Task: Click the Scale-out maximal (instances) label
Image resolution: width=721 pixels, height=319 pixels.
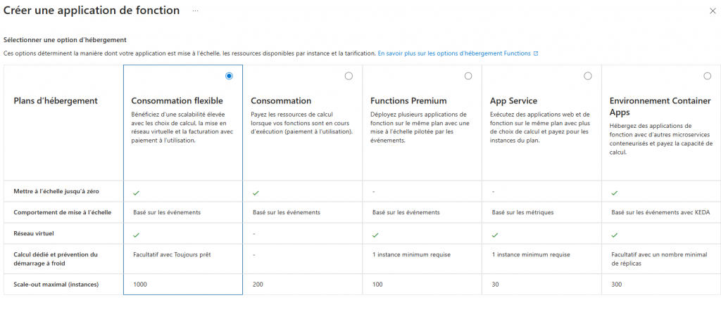Action: tap(56, 285)
